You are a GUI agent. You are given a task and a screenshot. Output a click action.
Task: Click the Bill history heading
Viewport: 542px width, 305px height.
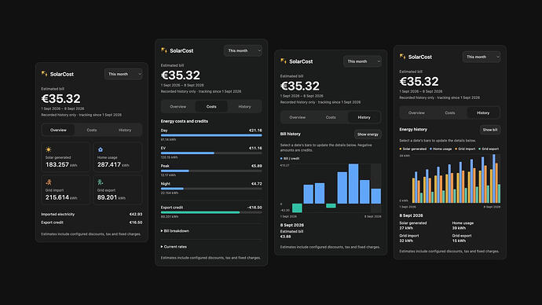click(291, 134)
